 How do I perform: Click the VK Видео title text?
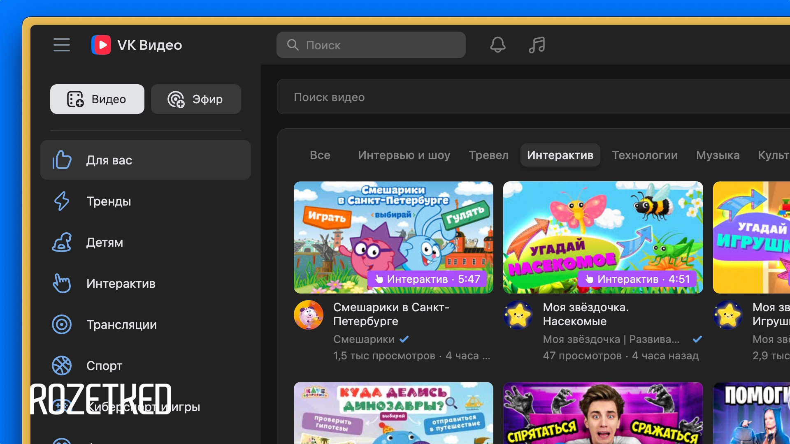pyautogui.click(x=150, y=45)
